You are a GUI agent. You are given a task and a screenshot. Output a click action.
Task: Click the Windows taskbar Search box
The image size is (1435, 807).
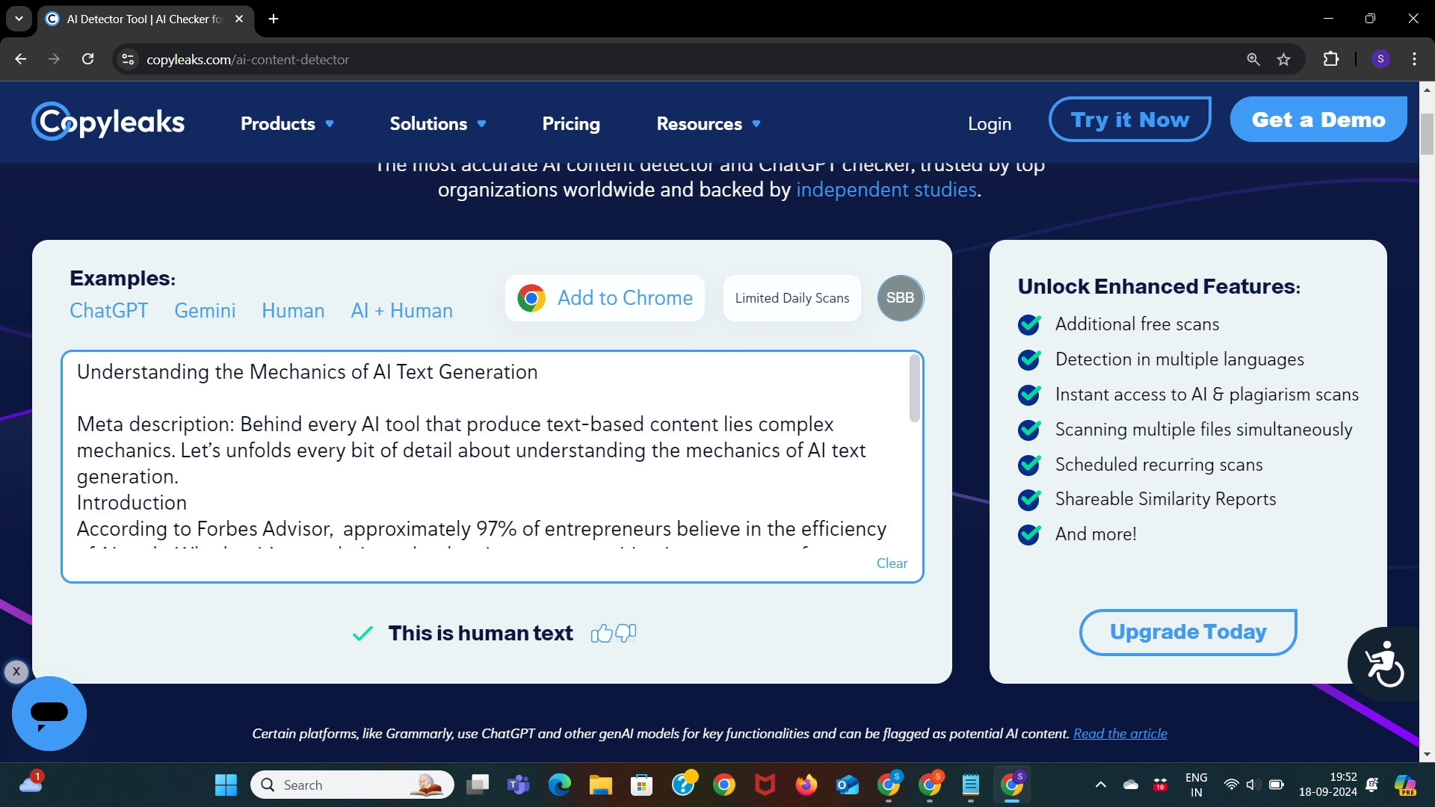pyautogui.click(x=352, y=785)
